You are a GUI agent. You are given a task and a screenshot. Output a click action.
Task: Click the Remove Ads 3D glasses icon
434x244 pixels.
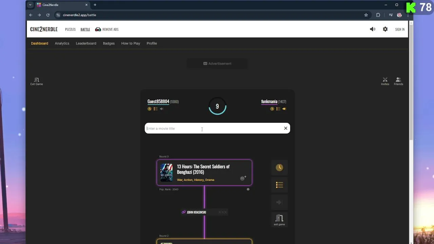(98, 29)
